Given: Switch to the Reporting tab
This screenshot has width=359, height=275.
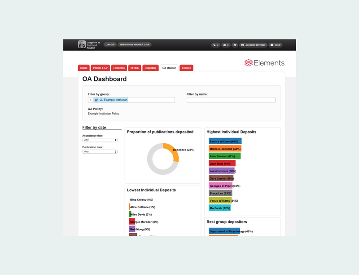Looking at the screenshot, I should tap(150, 68).
